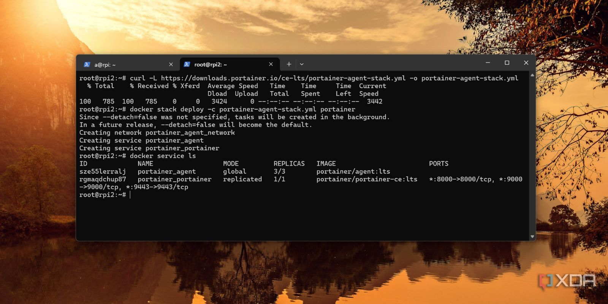Image resolution: width=608 pixels, height=304 pixels.
Task: Click the 'Since --detach=false was not specified' line
Action: pyautogui.click(x=234, y=117)
